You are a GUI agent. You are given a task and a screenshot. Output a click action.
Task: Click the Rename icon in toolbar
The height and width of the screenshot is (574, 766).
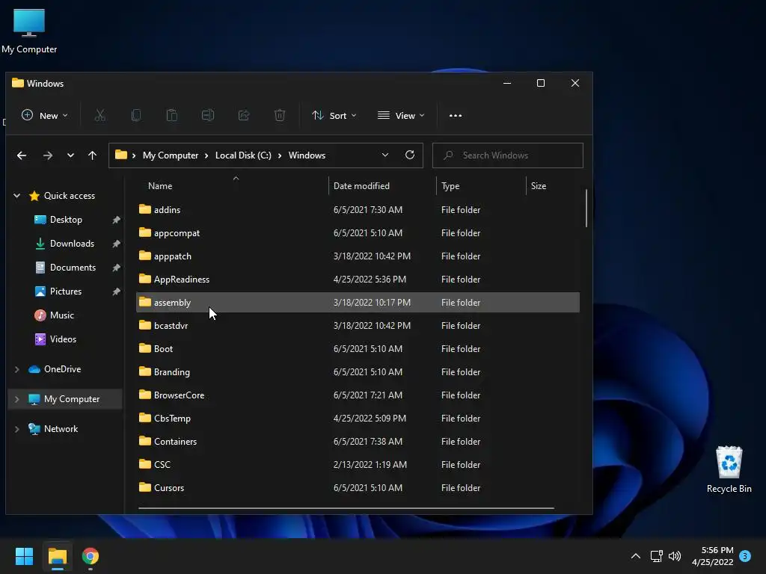208,116
